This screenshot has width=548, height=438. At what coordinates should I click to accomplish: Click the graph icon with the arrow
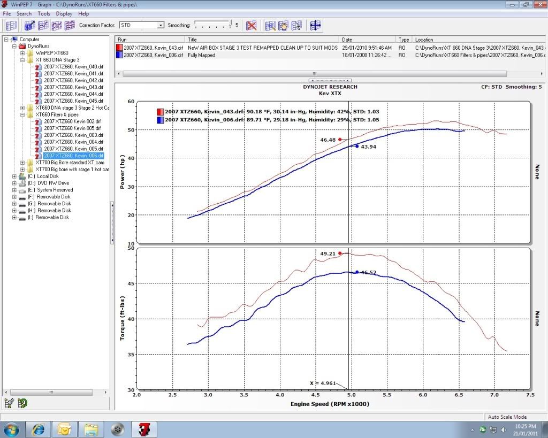[x=30, y=25]
